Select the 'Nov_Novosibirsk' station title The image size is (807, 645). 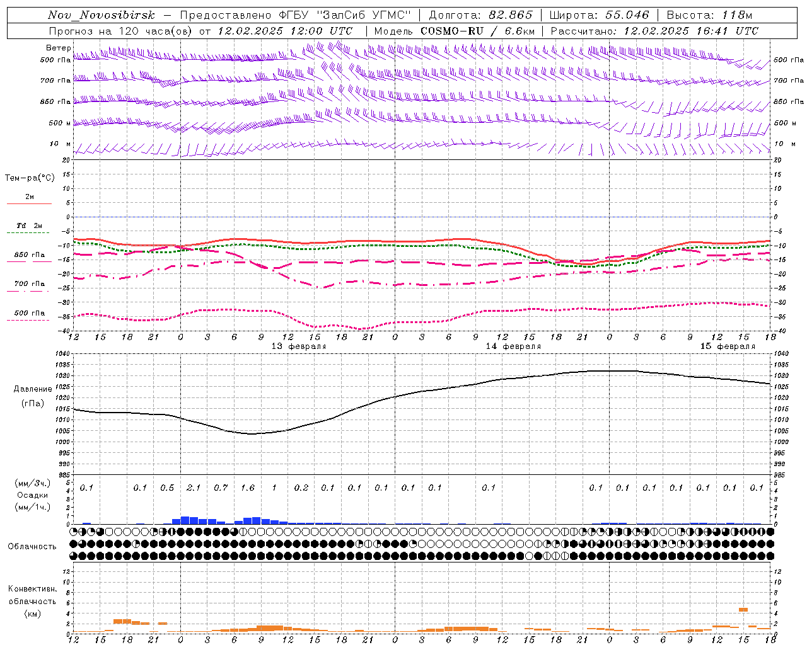(102, 15)
